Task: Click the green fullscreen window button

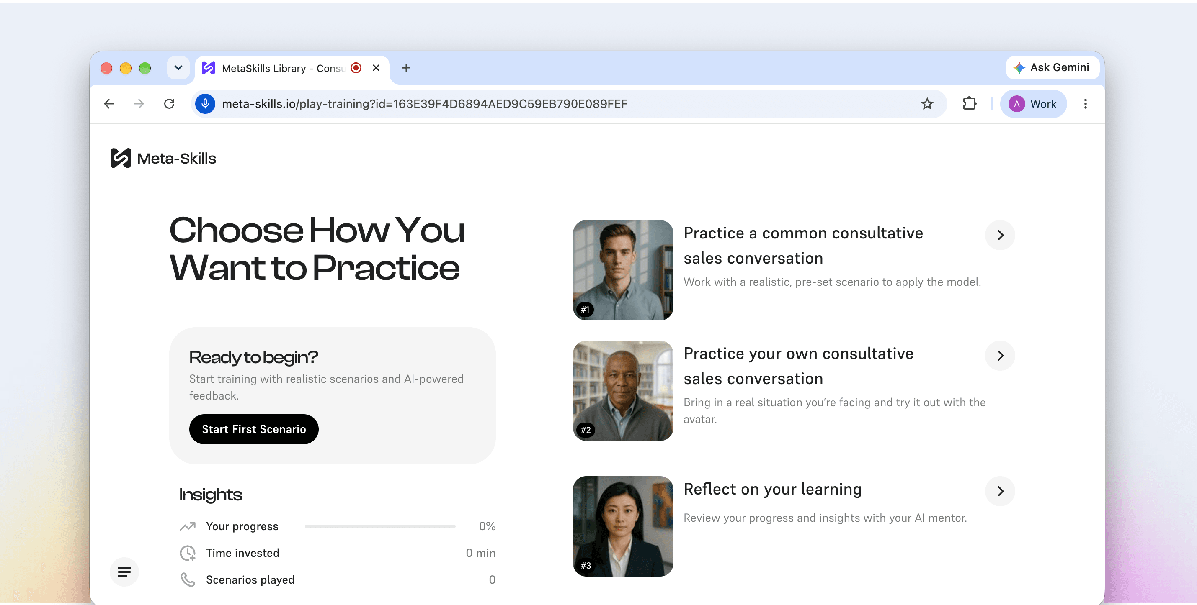Action: click(145, 68)
